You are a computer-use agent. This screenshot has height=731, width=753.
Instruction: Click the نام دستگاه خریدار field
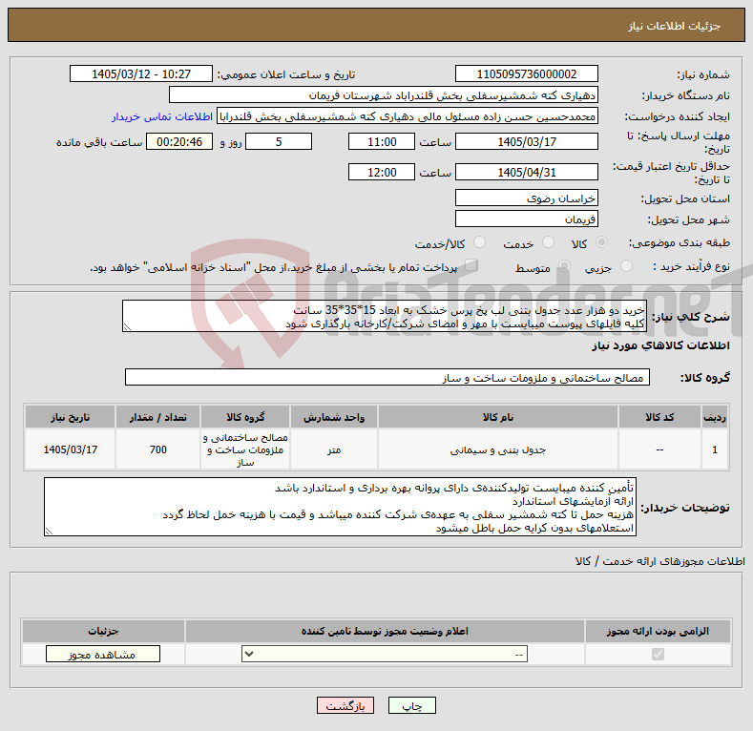pos(384,95)
